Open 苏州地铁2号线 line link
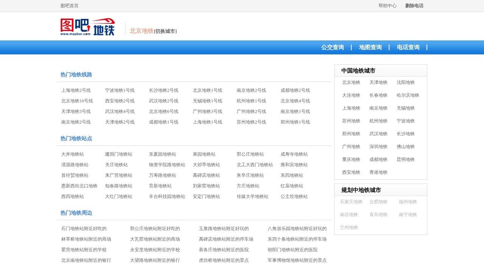This screenshot has width=484, height=272. pyautogui.click(x=251, y=122)
